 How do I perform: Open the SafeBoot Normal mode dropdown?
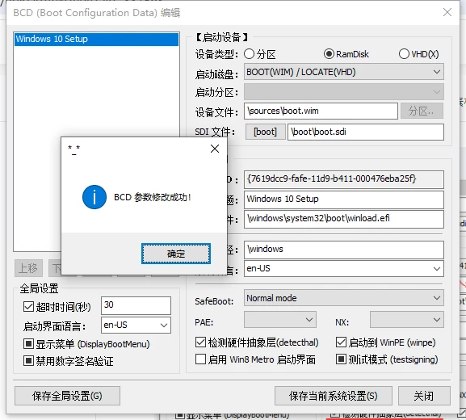coord(344,298)
